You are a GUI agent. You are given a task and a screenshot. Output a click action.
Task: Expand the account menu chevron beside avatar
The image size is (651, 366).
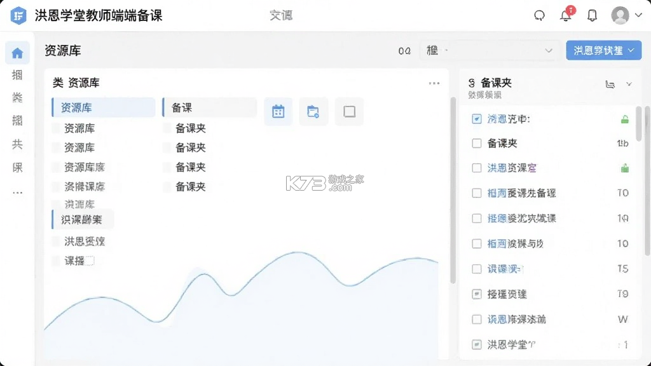click(x=638, y=15)
